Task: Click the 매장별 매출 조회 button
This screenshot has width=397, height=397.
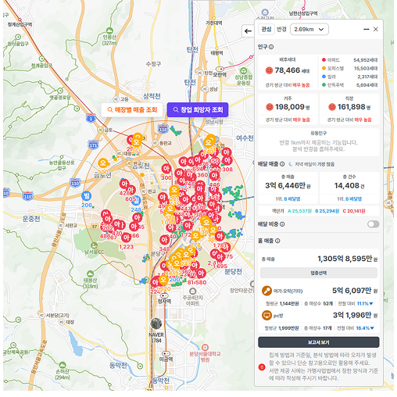Action: pos(132,109)
